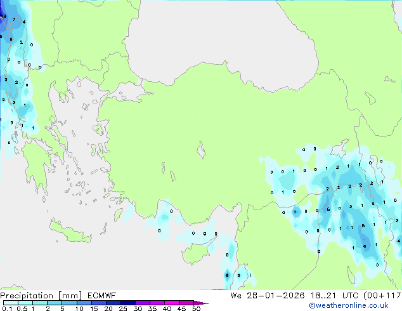Click the legend value label "50"
This screenshot has width=402, height=311.
point(196,308)
